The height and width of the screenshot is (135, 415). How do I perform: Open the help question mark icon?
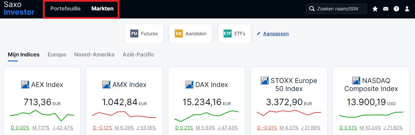coord(396,9)
